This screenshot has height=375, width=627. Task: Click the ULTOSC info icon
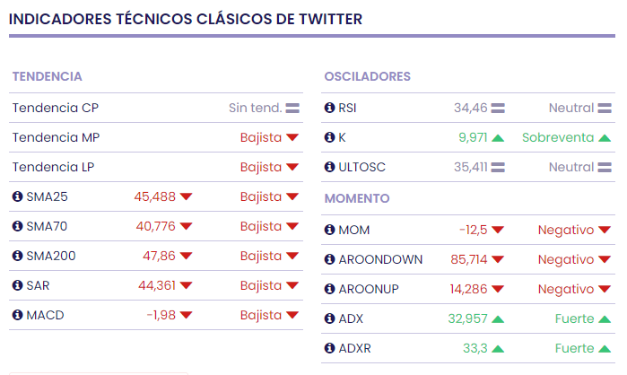coord(329,167)
